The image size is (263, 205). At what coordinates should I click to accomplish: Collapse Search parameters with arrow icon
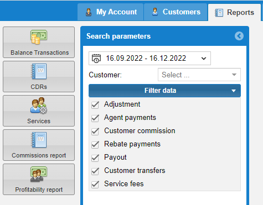coord(239,36)
